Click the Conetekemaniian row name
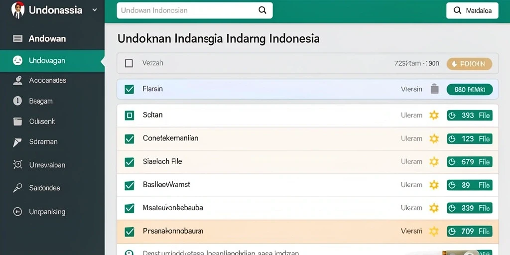Screen dimensions: 510x255 [x=170, y=138]
